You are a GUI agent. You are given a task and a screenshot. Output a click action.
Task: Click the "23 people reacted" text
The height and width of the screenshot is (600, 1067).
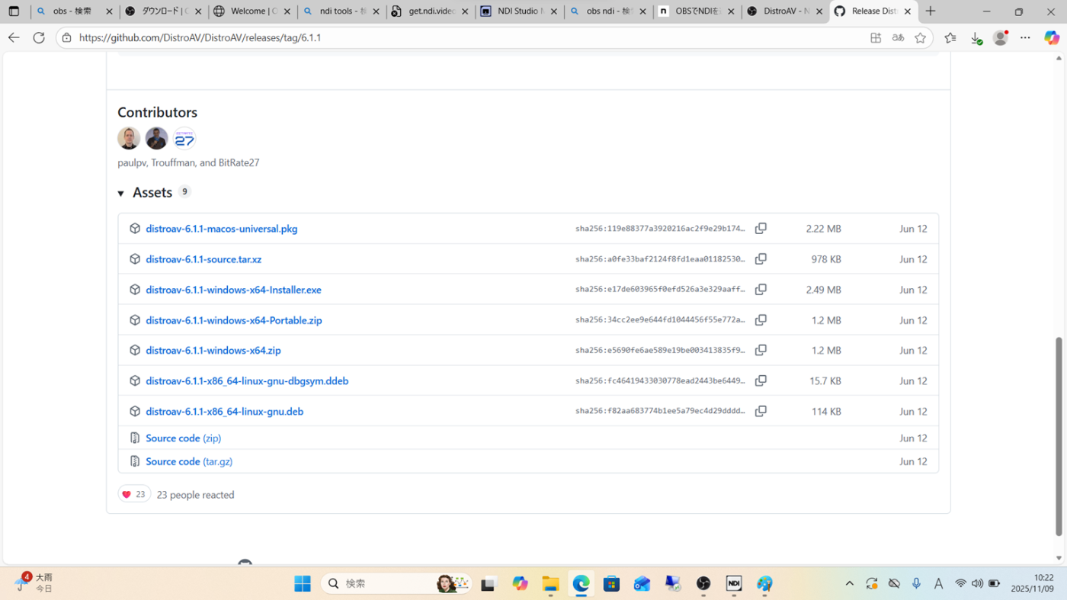195,495
